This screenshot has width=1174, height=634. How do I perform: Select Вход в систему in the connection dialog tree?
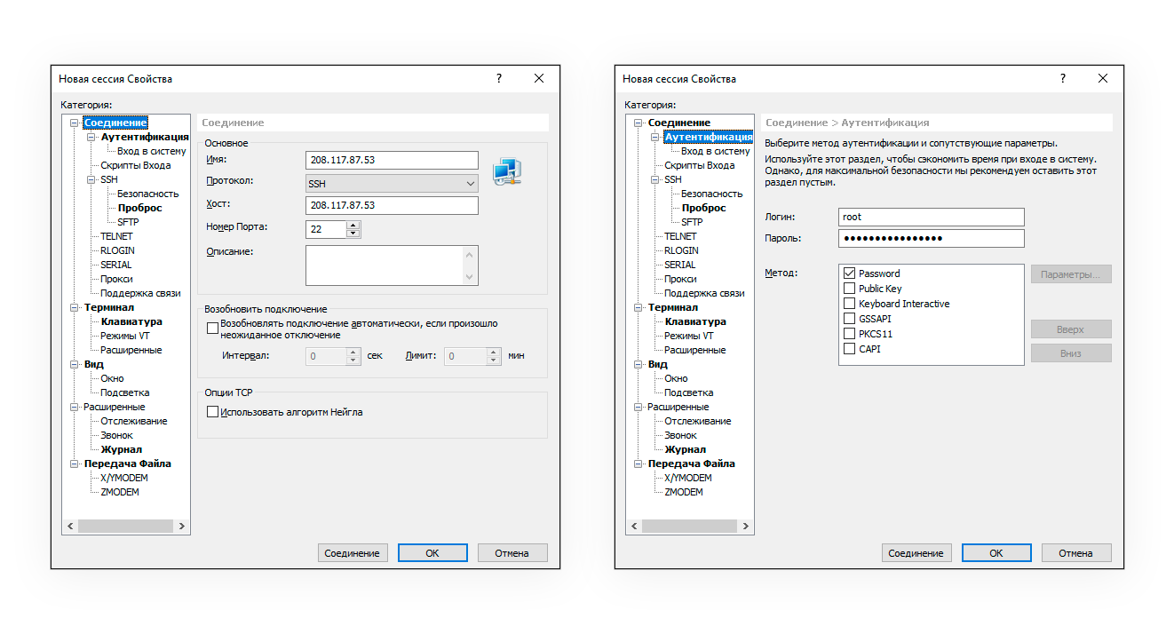pos(152,152)
